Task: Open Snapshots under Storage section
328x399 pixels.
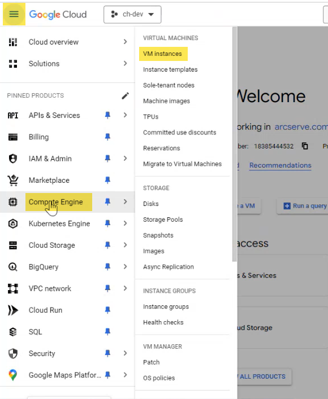Action: tap(158, 235)
